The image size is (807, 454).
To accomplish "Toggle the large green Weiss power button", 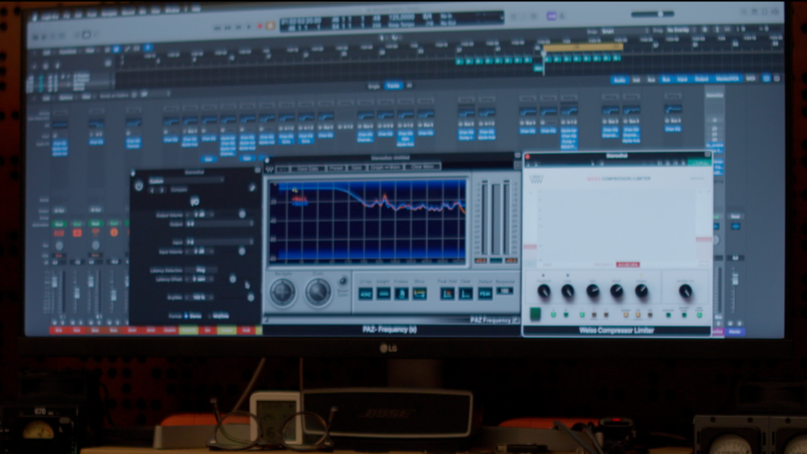I will point(535,314).
